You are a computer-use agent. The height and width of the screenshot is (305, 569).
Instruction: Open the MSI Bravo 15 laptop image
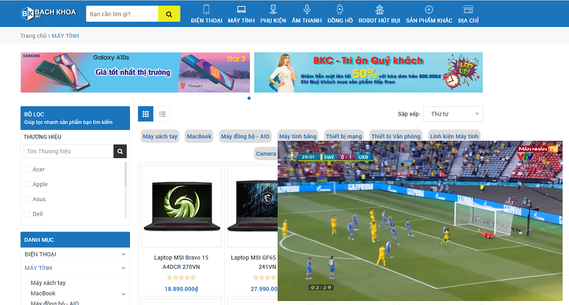click(x=182, y=206)
